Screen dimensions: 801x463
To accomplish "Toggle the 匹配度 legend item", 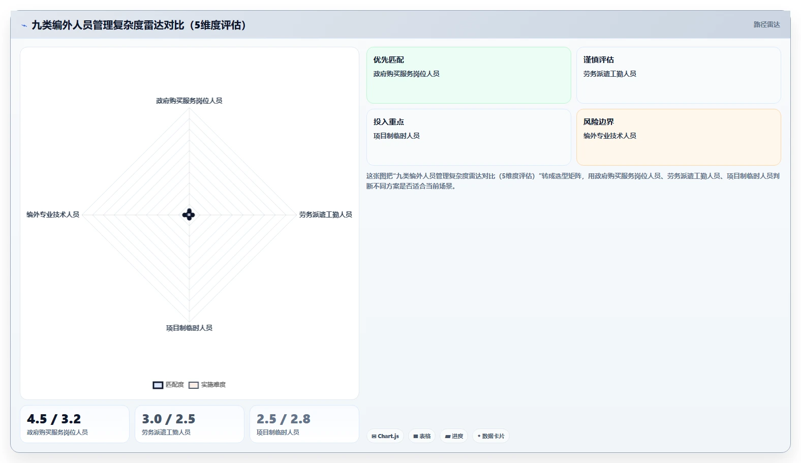I will coord(168,385).
